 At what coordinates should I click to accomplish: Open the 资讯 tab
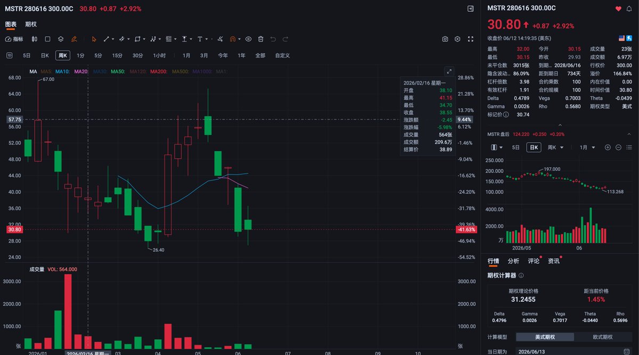tap(554, 261)
